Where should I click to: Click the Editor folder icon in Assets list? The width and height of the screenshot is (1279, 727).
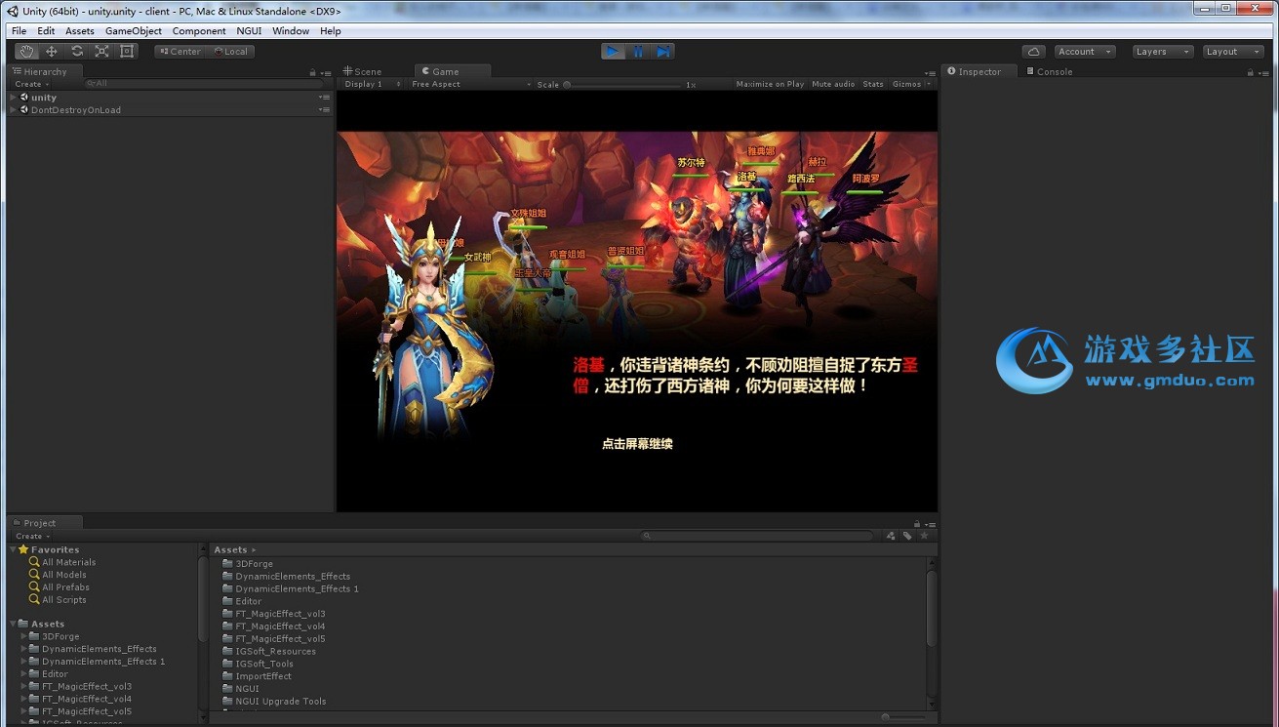(227, 601)
